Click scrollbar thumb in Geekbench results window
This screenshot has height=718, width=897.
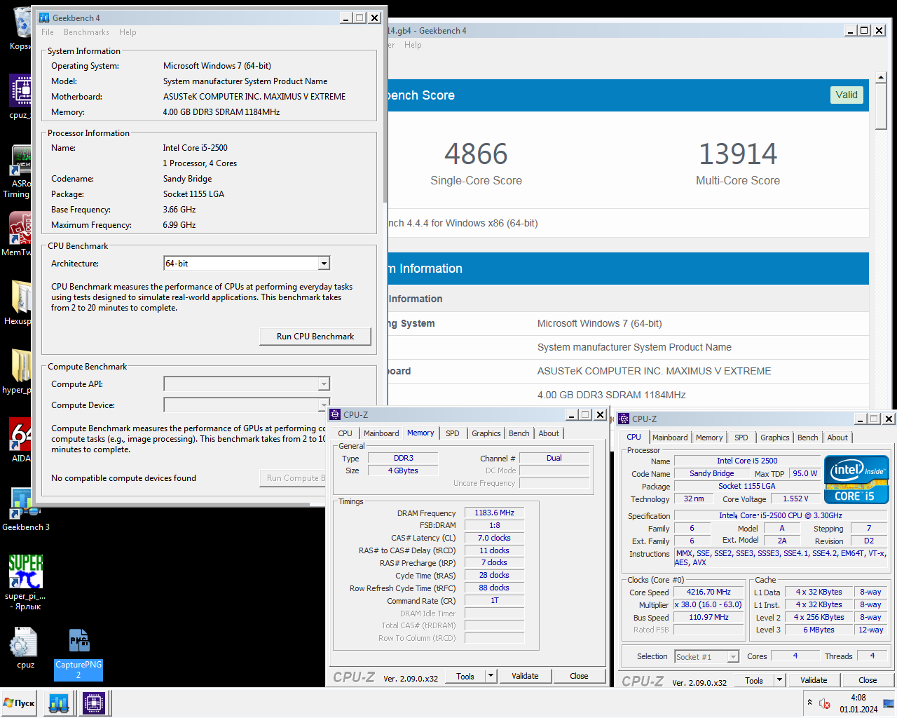click(x=882, y=107)
